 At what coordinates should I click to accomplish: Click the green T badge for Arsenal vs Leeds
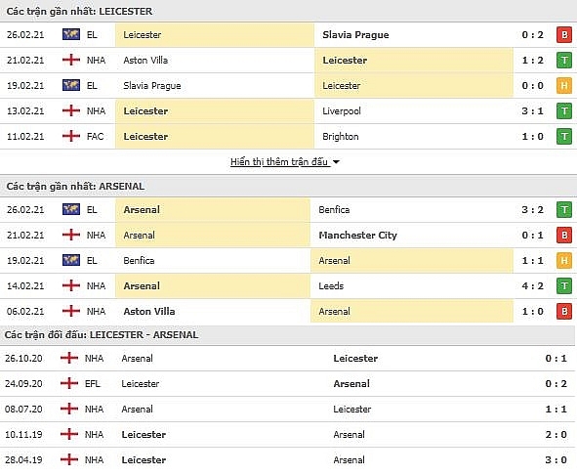click(x=564, y=286)
